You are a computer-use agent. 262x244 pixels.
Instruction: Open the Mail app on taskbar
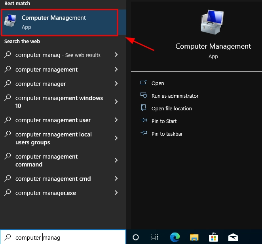(233, 237)
